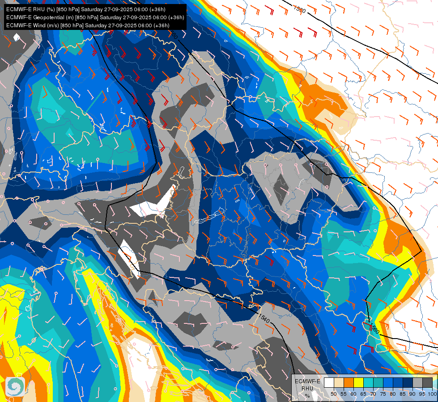Click the legend value label 70
The width and height of the screenshot is (438, 402).
click(373, 394)
